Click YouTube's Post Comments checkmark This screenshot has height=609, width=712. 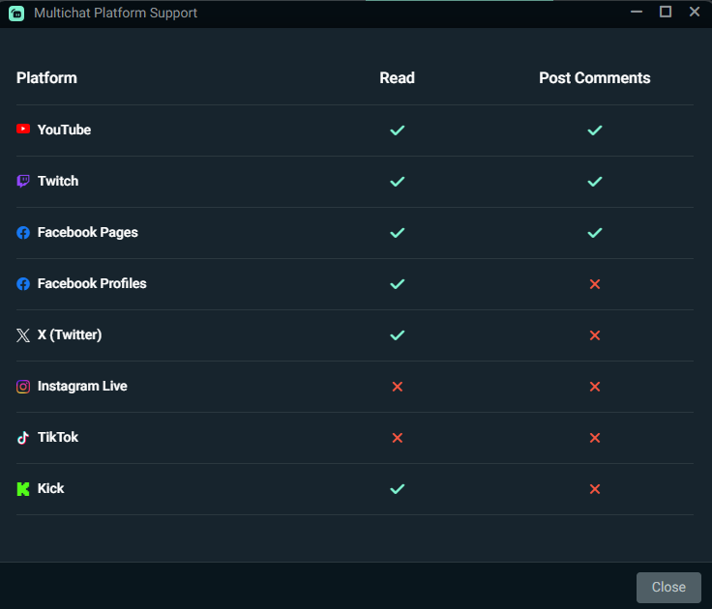(595, 130)
